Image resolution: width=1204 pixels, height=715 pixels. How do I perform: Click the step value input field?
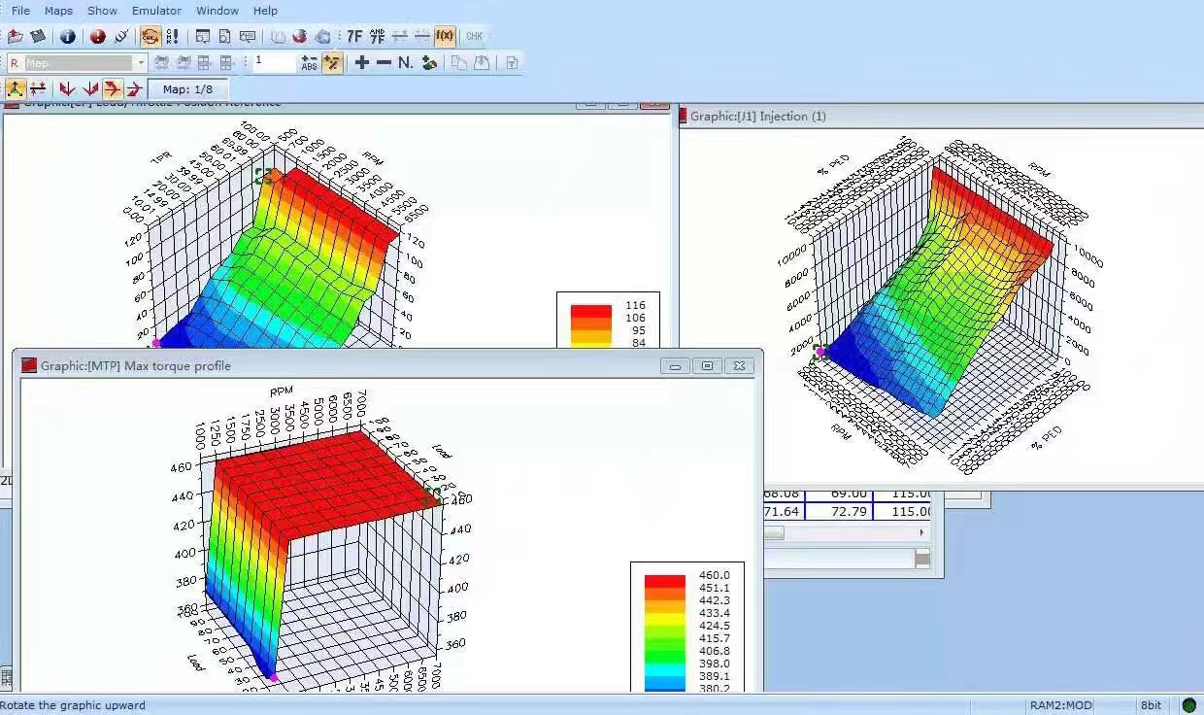273,63
